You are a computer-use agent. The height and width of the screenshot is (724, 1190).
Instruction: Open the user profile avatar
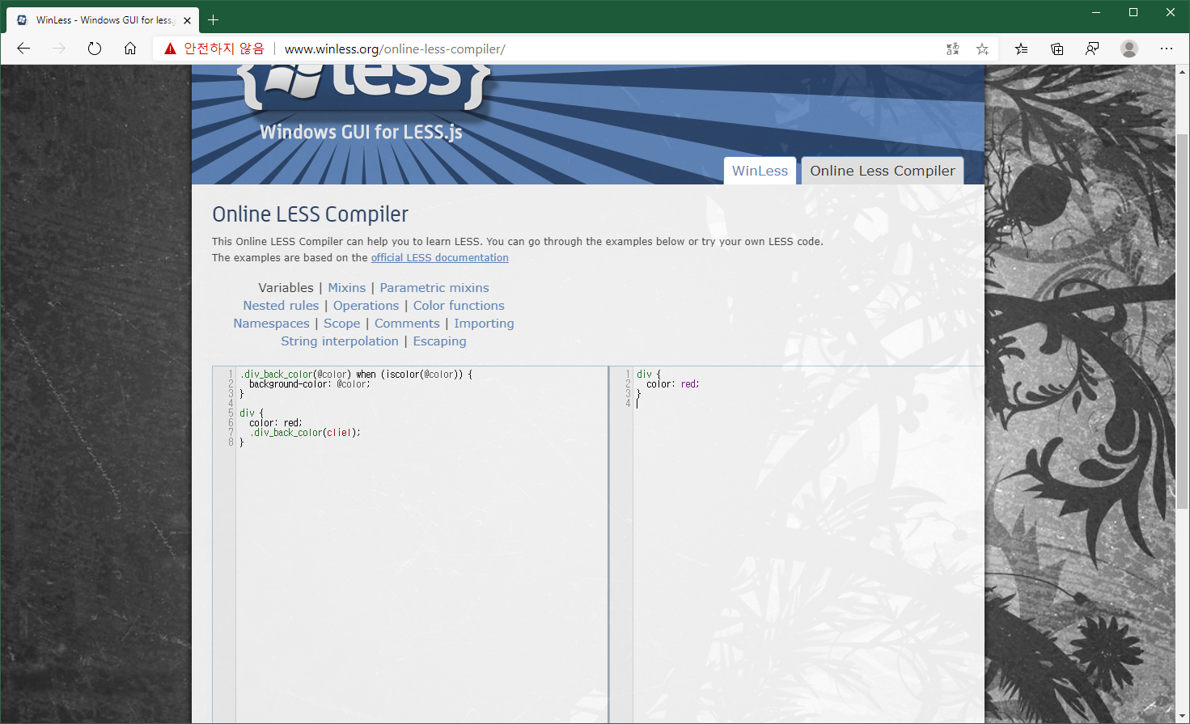1129,49
